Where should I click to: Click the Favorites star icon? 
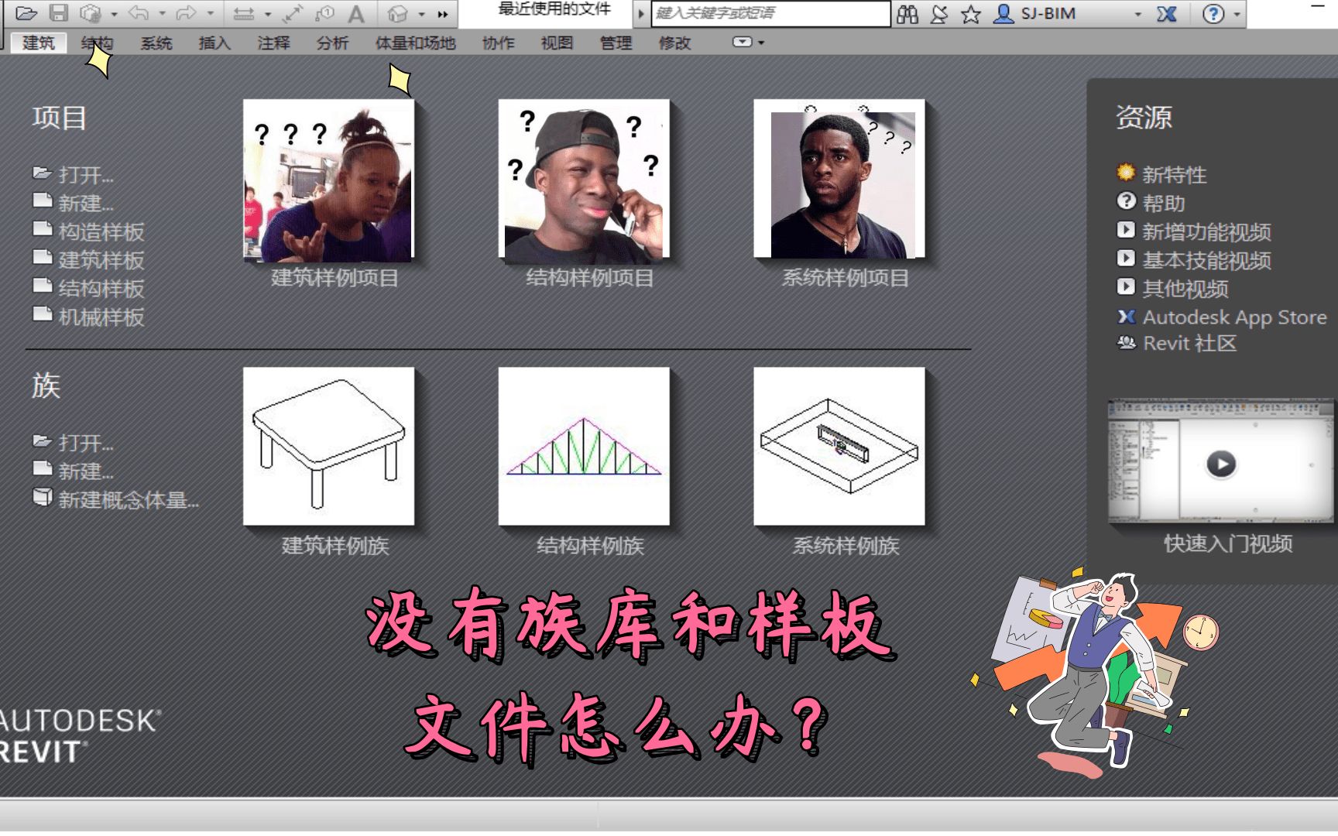tap(971, 14)
